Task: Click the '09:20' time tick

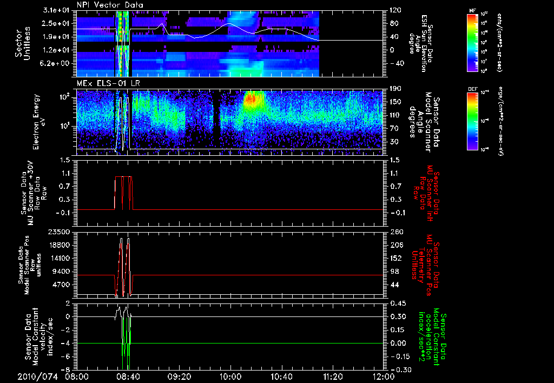Action: coord(179,377)
